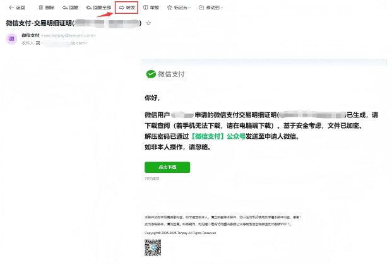Delete this email with 删除

pyautogui.click(x=46, y=8)
